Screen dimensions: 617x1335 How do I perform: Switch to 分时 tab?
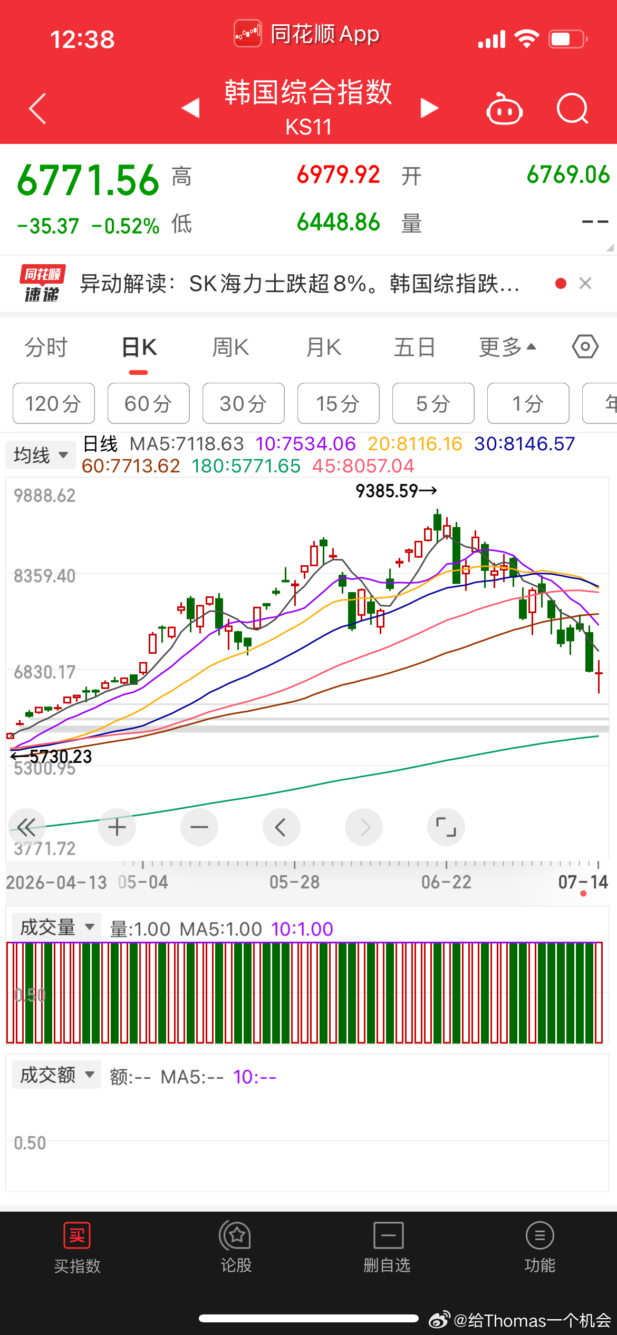click(46, 347)
